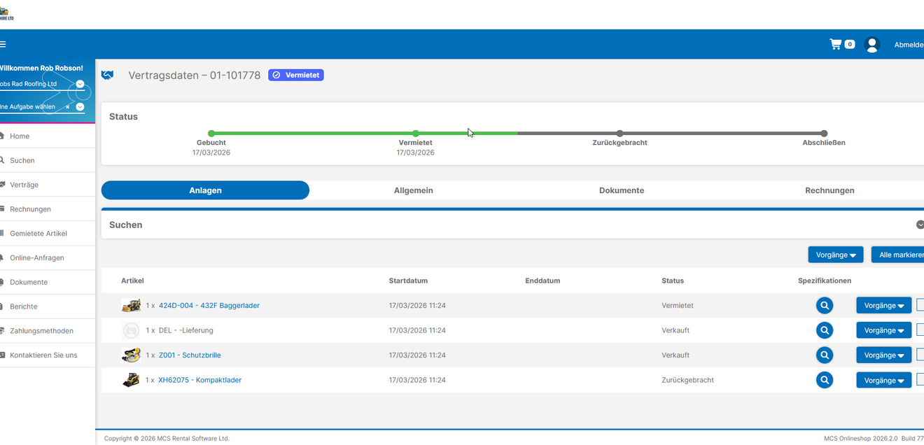924x445 pixels.
Task: Click Alle markieren button
Action: pyautogui.click(x=898, y=255)
